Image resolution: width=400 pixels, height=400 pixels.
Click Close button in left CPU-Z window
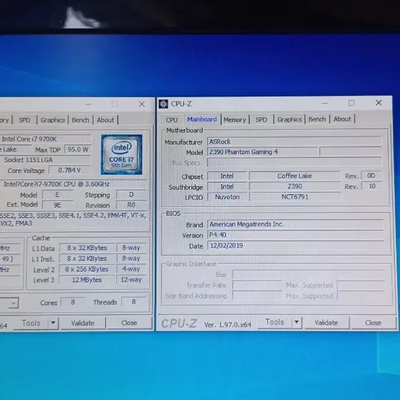[x=129, y=323]
